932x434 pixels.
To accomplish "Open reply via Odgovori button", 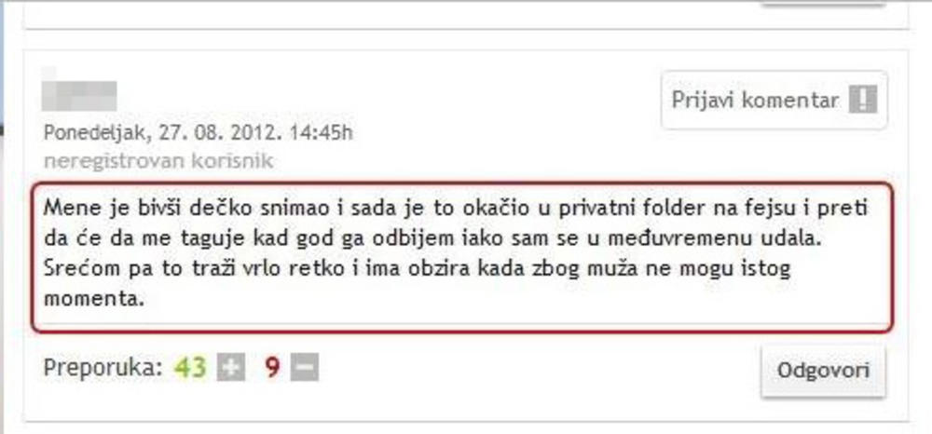I will tap(823, 371).
